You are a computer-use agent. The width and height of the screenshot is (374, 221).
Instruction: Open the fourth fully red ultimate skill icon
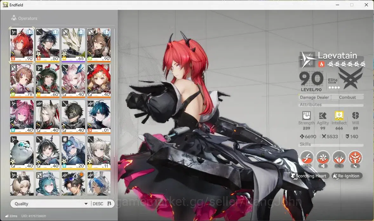point(355,157)
